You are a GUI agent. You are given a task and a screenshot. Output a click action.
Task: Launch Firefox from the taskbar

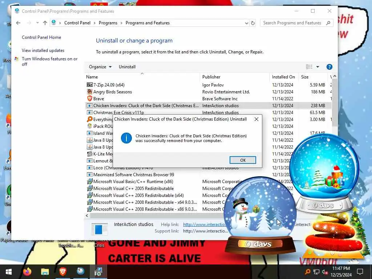coord(27,272)
